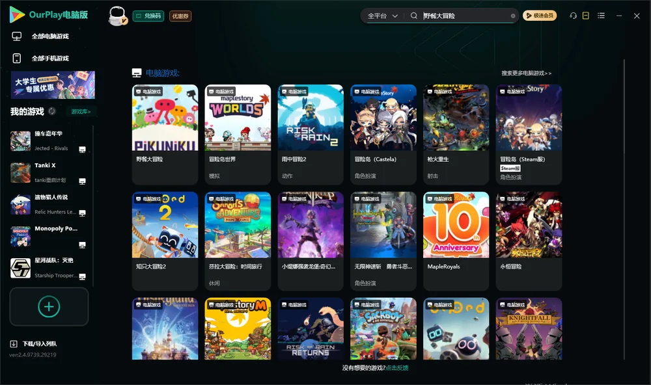Click the 极速会员 button
The height and width of the screenshot is (385, 651).
[x=540, y=16]
